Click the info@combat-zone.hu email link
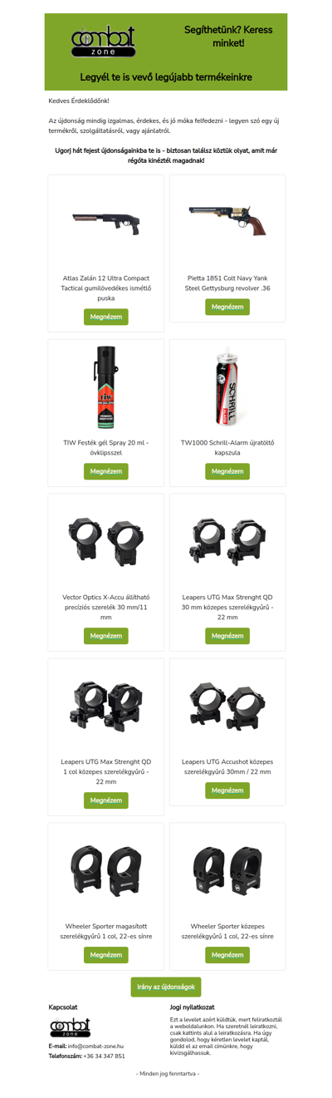Screen dimensions: 332x1098 click(x=95, y=1046)
